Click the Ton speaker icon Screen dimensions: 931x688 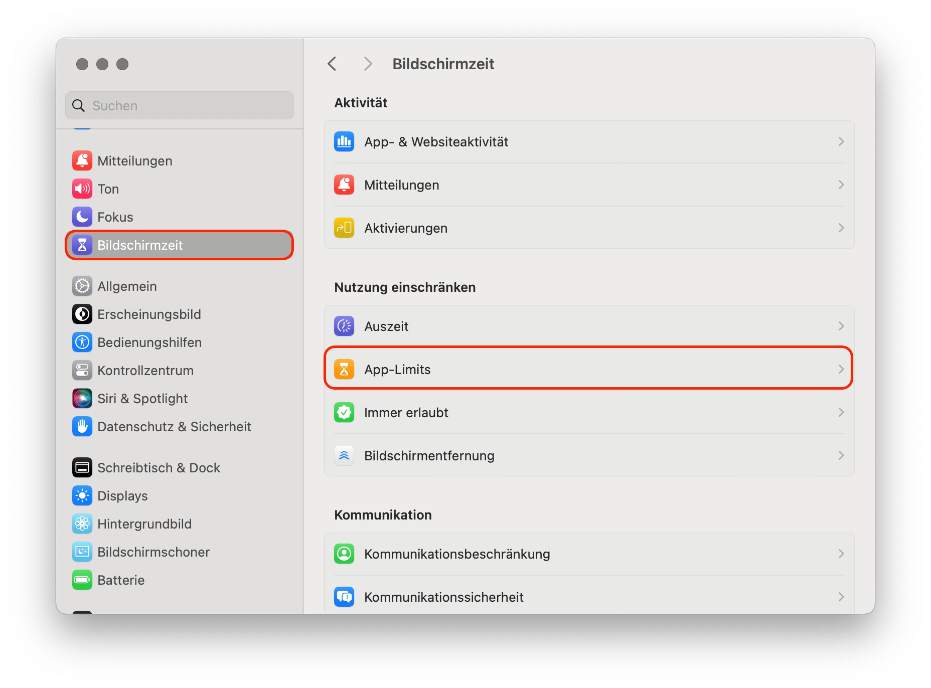tap(82, 189)
